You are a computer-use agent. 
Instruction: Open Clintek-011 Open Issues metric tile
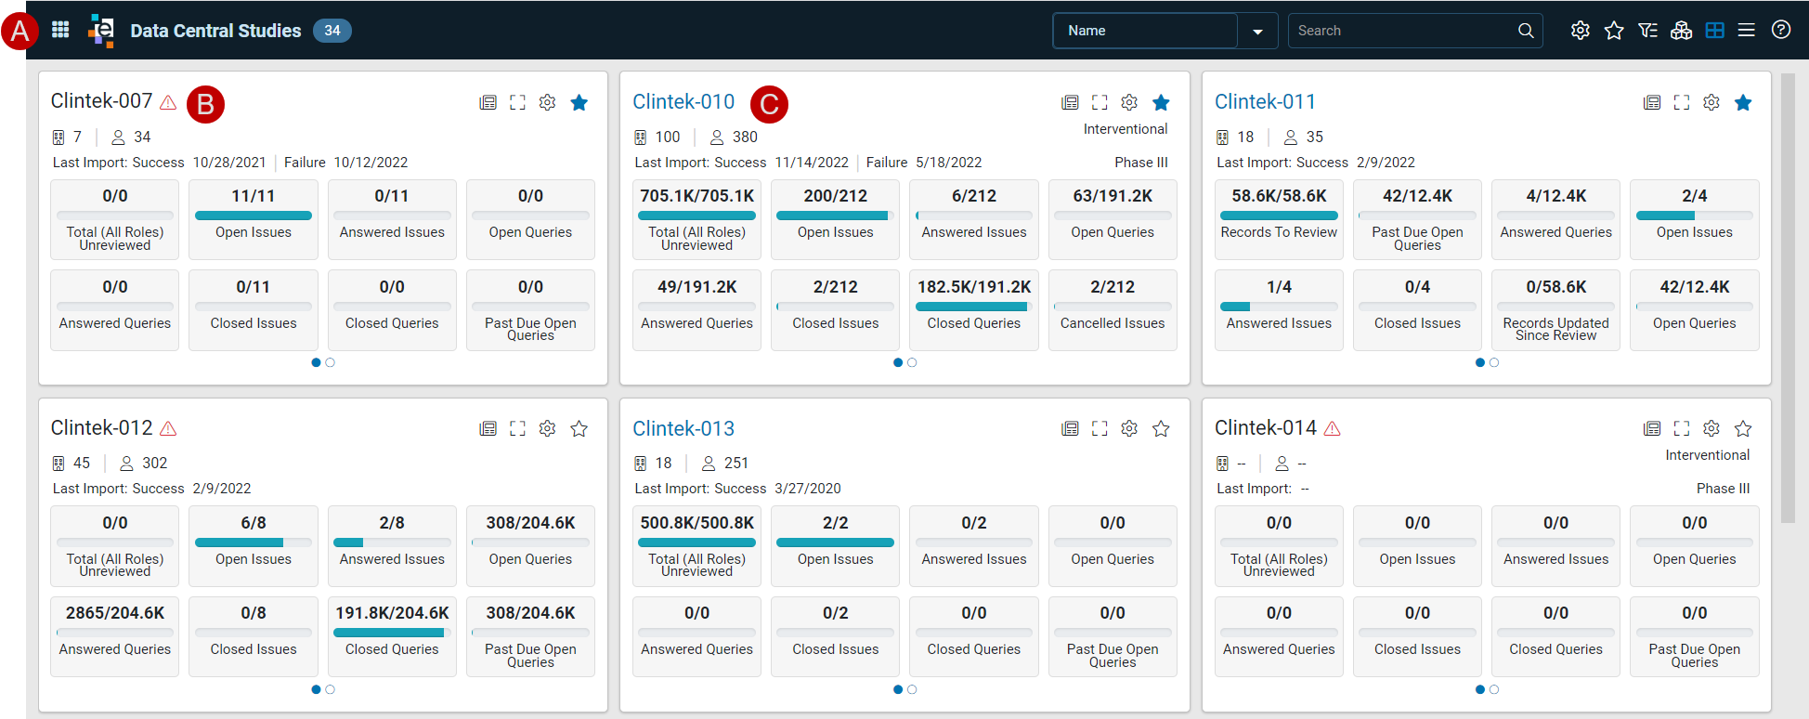point(1694,219)
